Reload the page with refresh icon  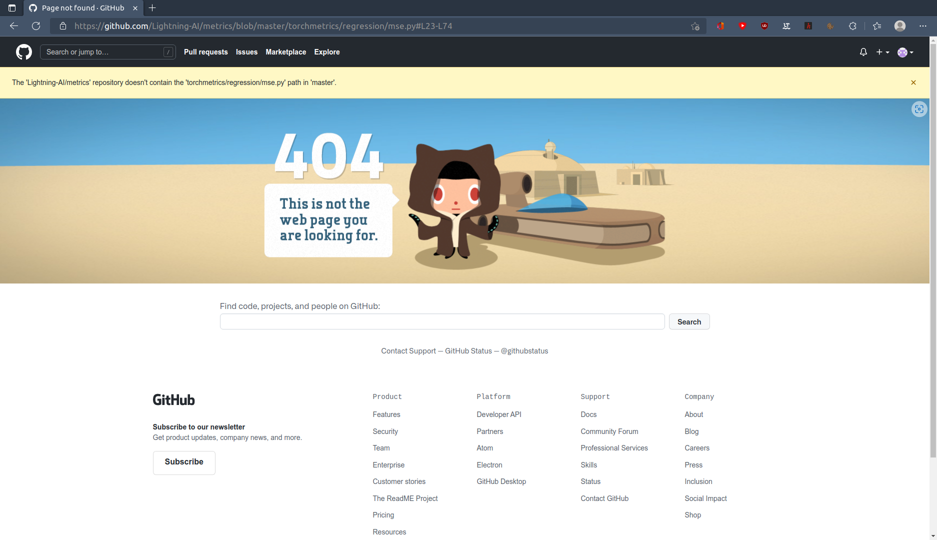coord(36,26)
